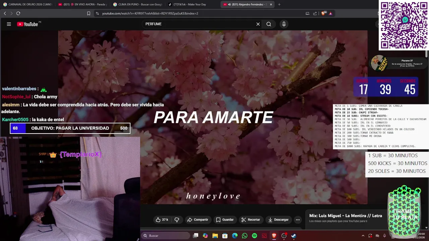
Task: Open the YouTube hamburger guide menu
Action: coord(9,24)
